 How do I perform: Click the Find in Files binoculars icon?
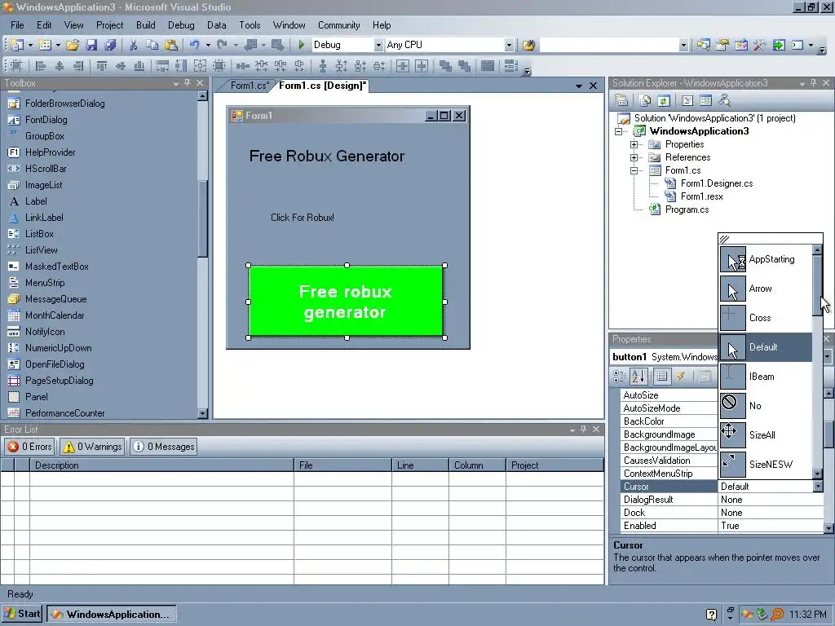coord(528,46)
